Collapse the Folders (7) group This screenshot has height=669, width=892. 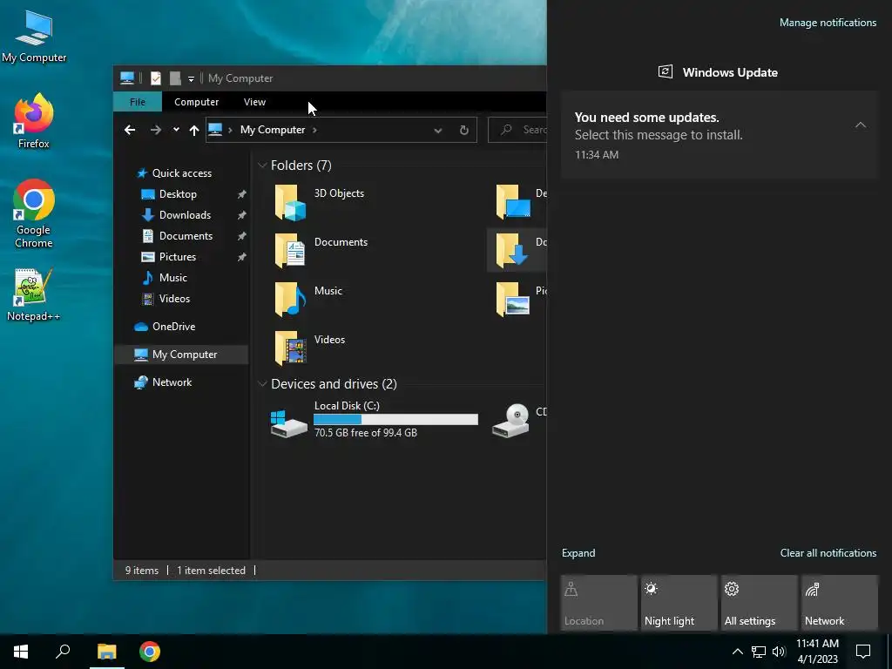click(262, 166)
